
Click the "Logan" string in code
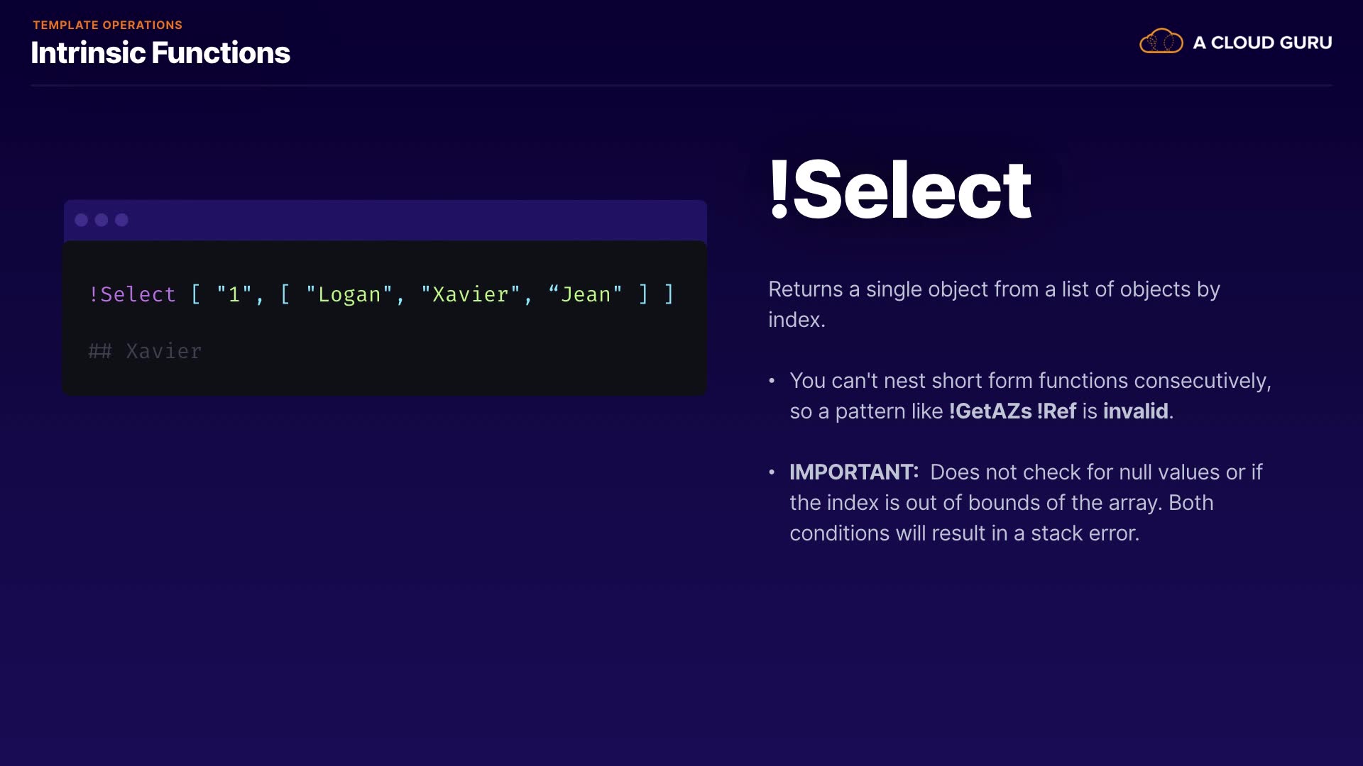349,294
